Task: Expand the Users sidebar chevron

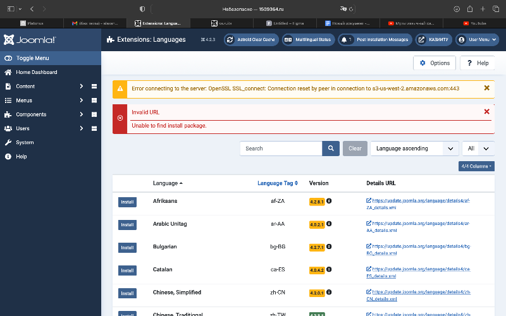Action: [x=82, y=128]
